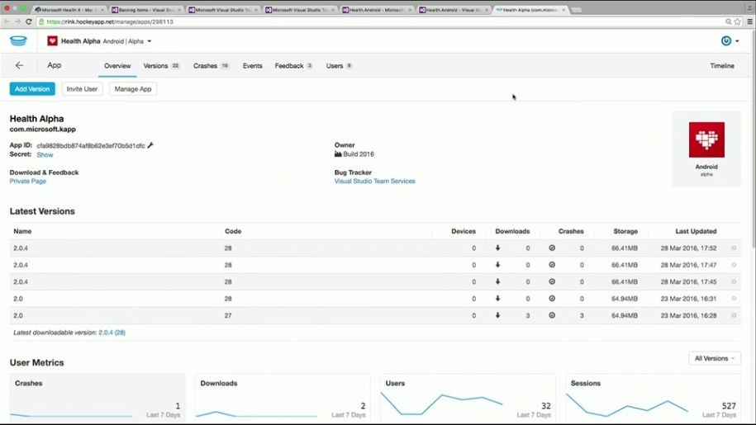The image size is (756, 425).
Task: Click download icon for version updated 17:52
Action: coord(497,248)
